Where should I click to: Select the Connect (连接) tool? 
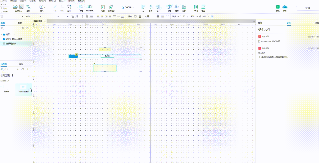point(28,7)
